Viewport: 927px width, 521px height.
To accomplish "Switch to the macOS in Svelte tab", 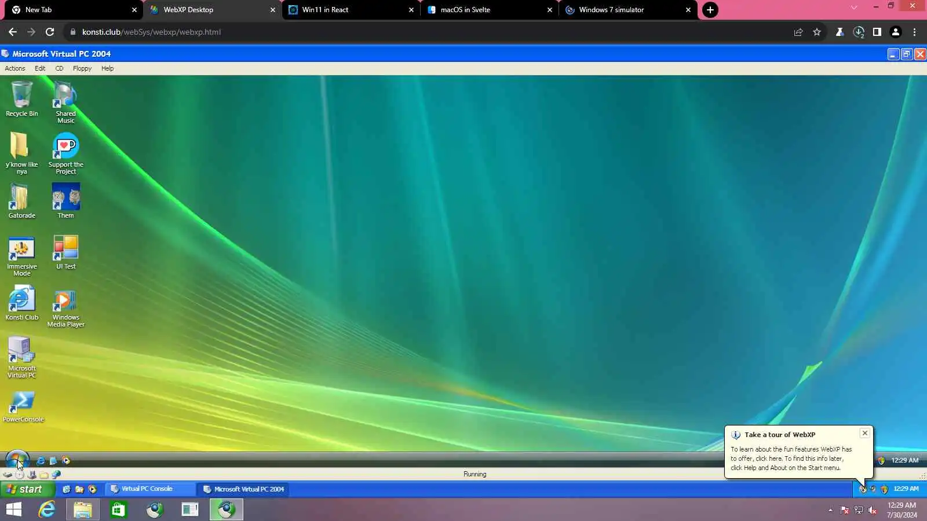I will (x=488, y=10).
